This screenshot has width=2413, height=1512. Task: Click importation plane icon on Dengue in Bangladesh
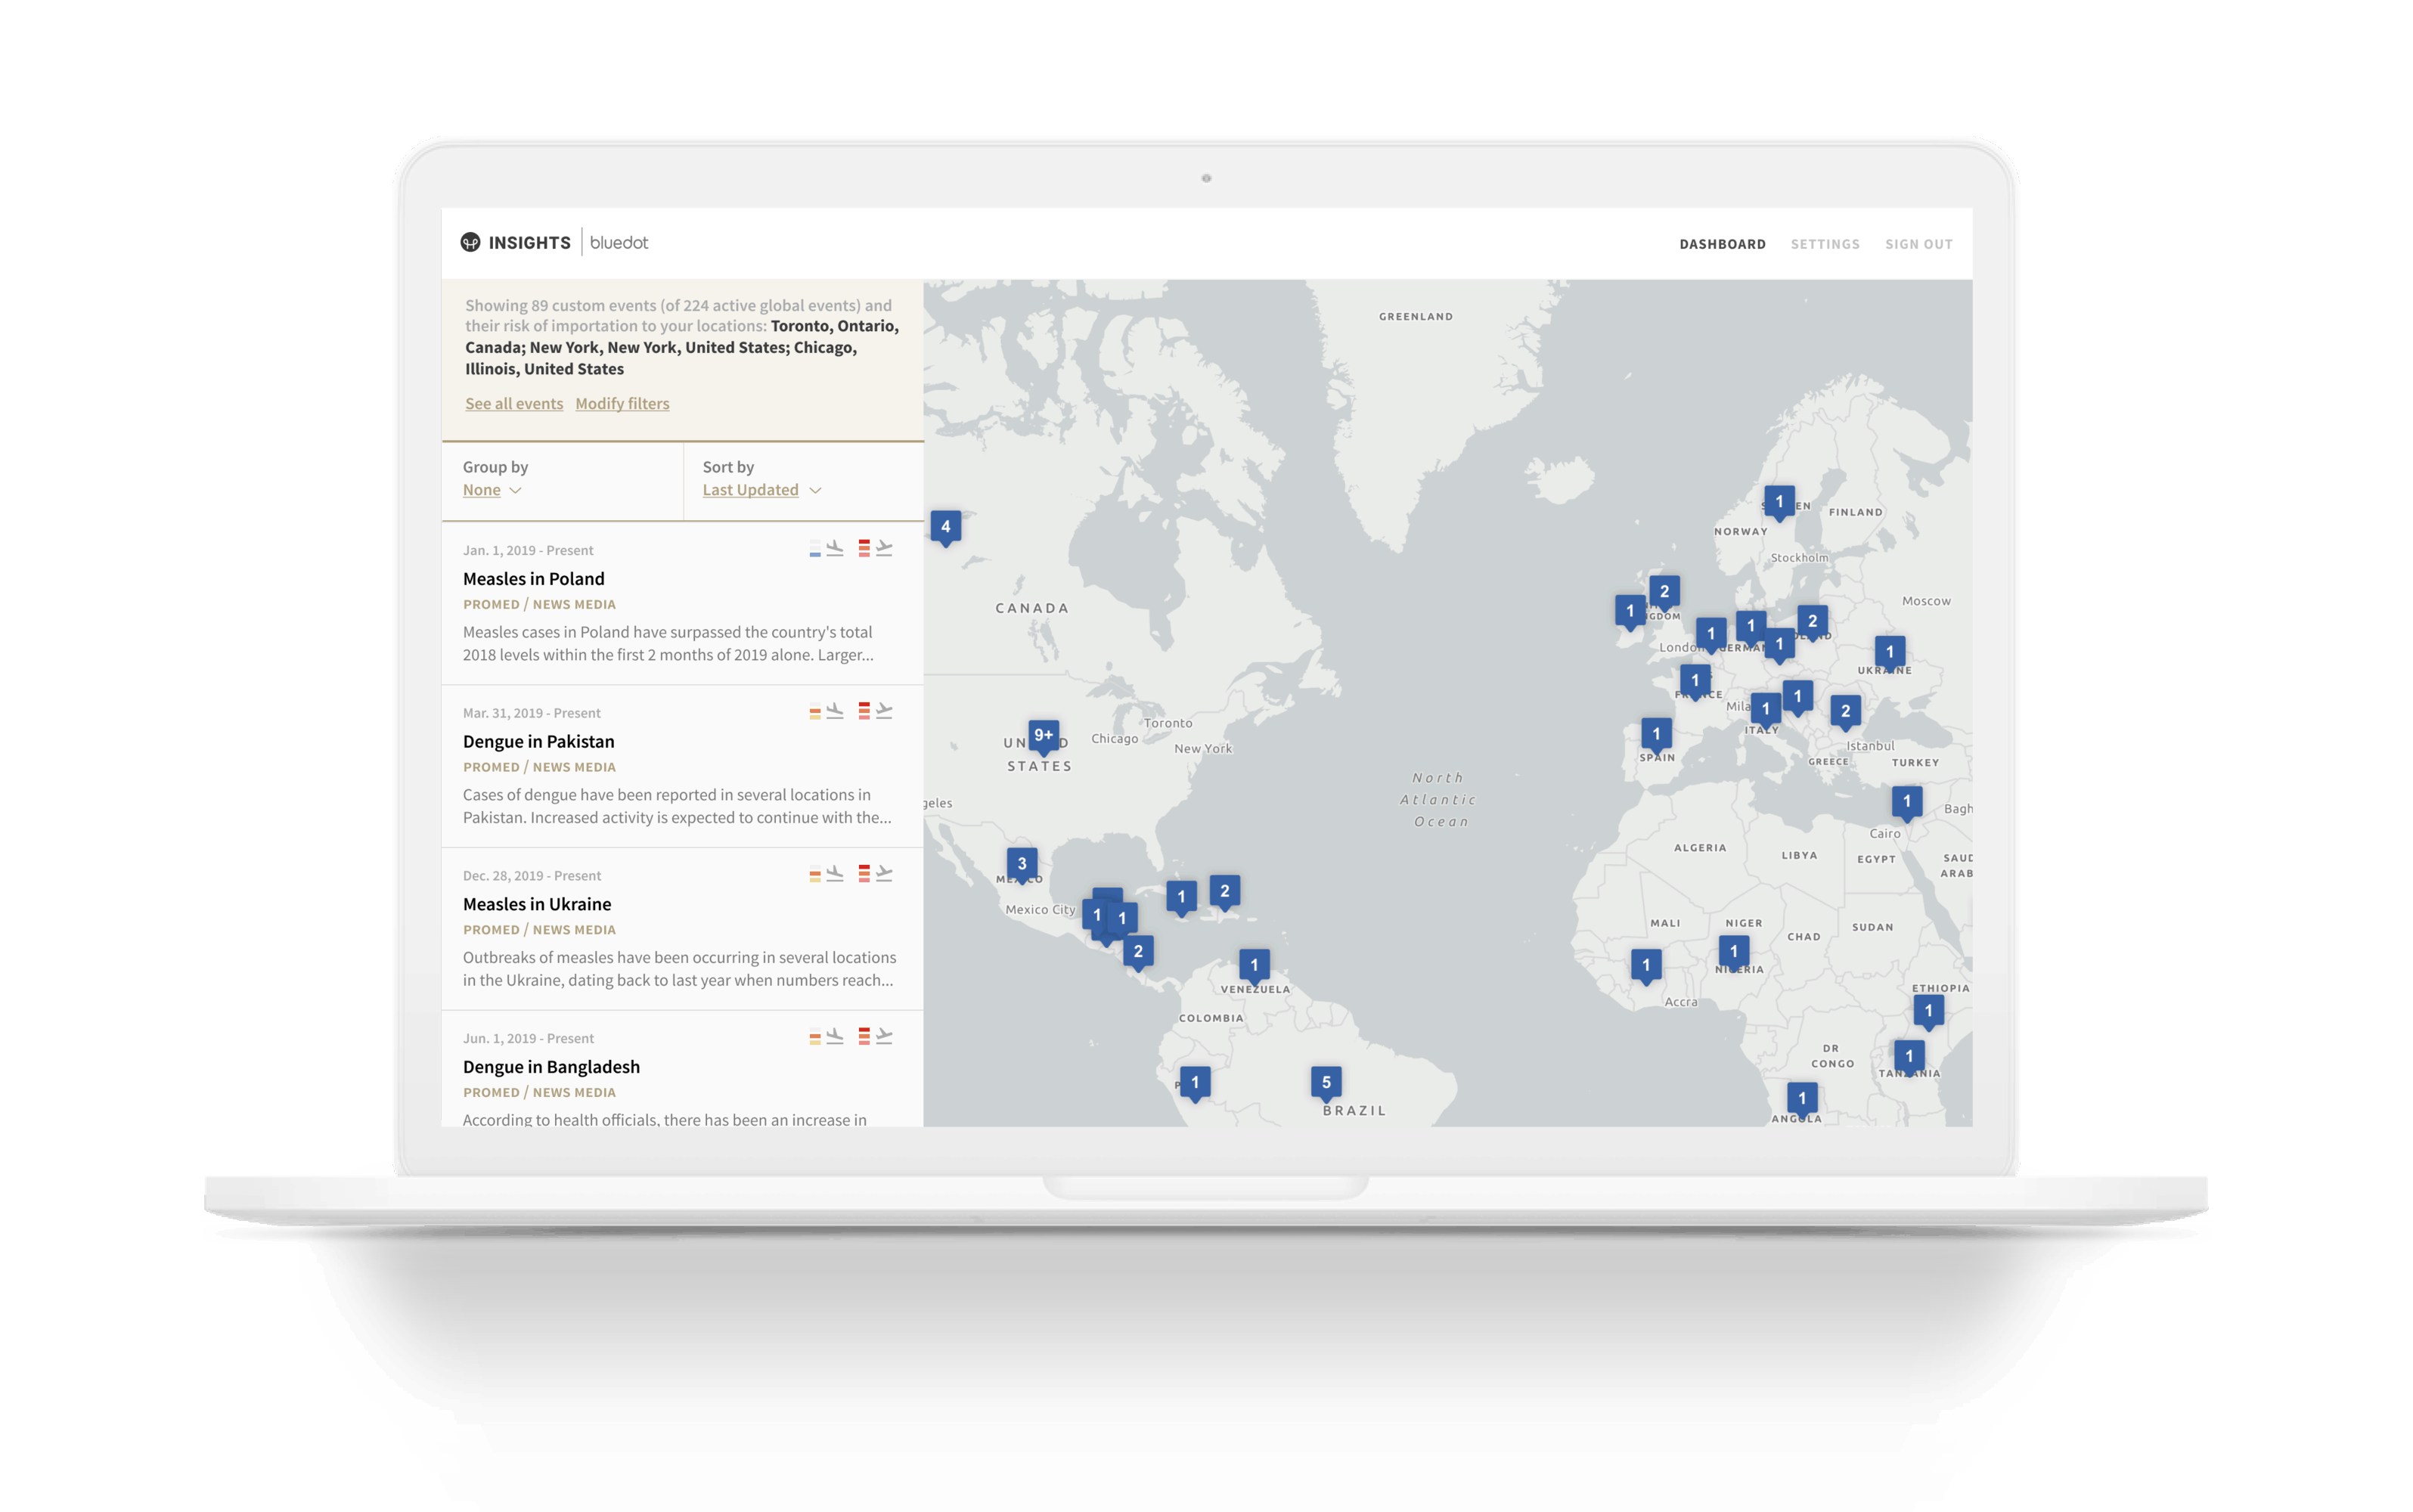coord(835,1036)
